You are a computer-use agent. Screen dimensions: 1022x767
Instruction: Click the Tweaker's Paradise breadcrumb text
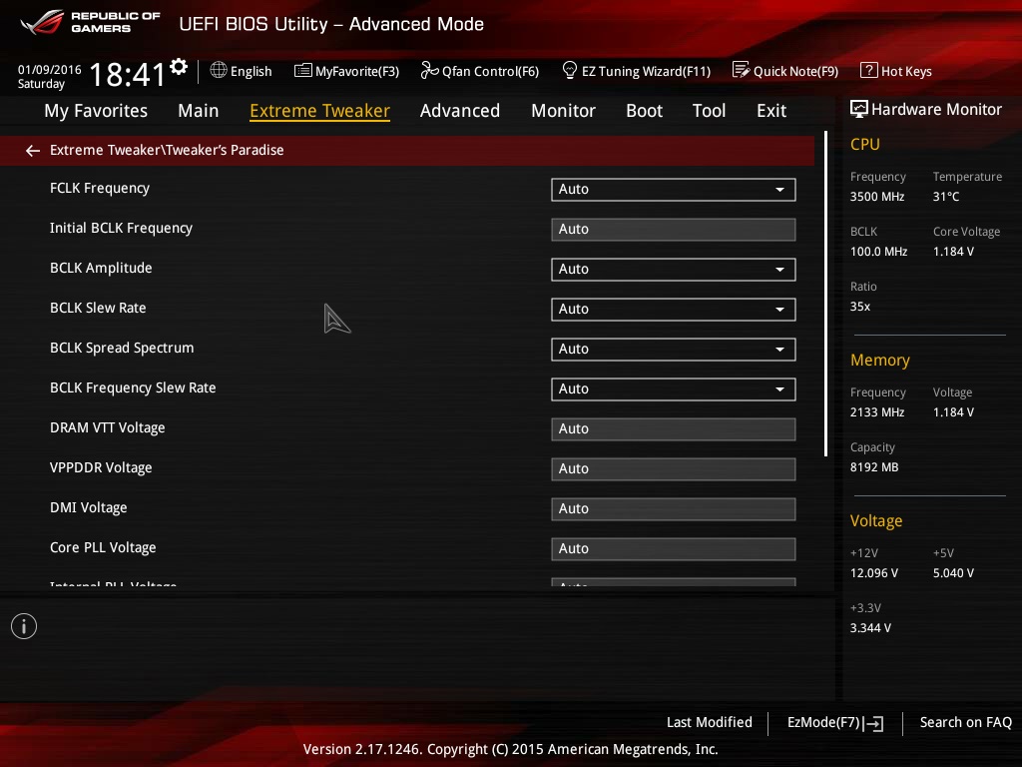[225, 150]
